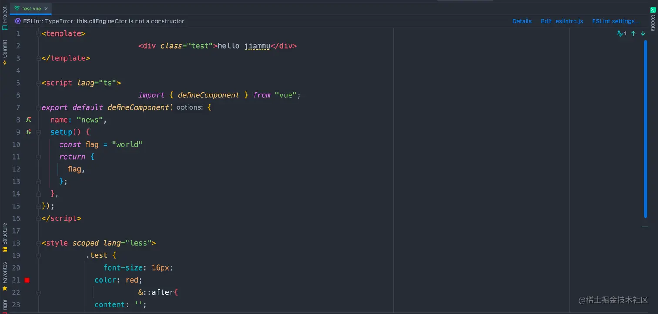Click line number 17 in gutter
The height and width of the screenshot is (314, 658).
click(16, 230)
